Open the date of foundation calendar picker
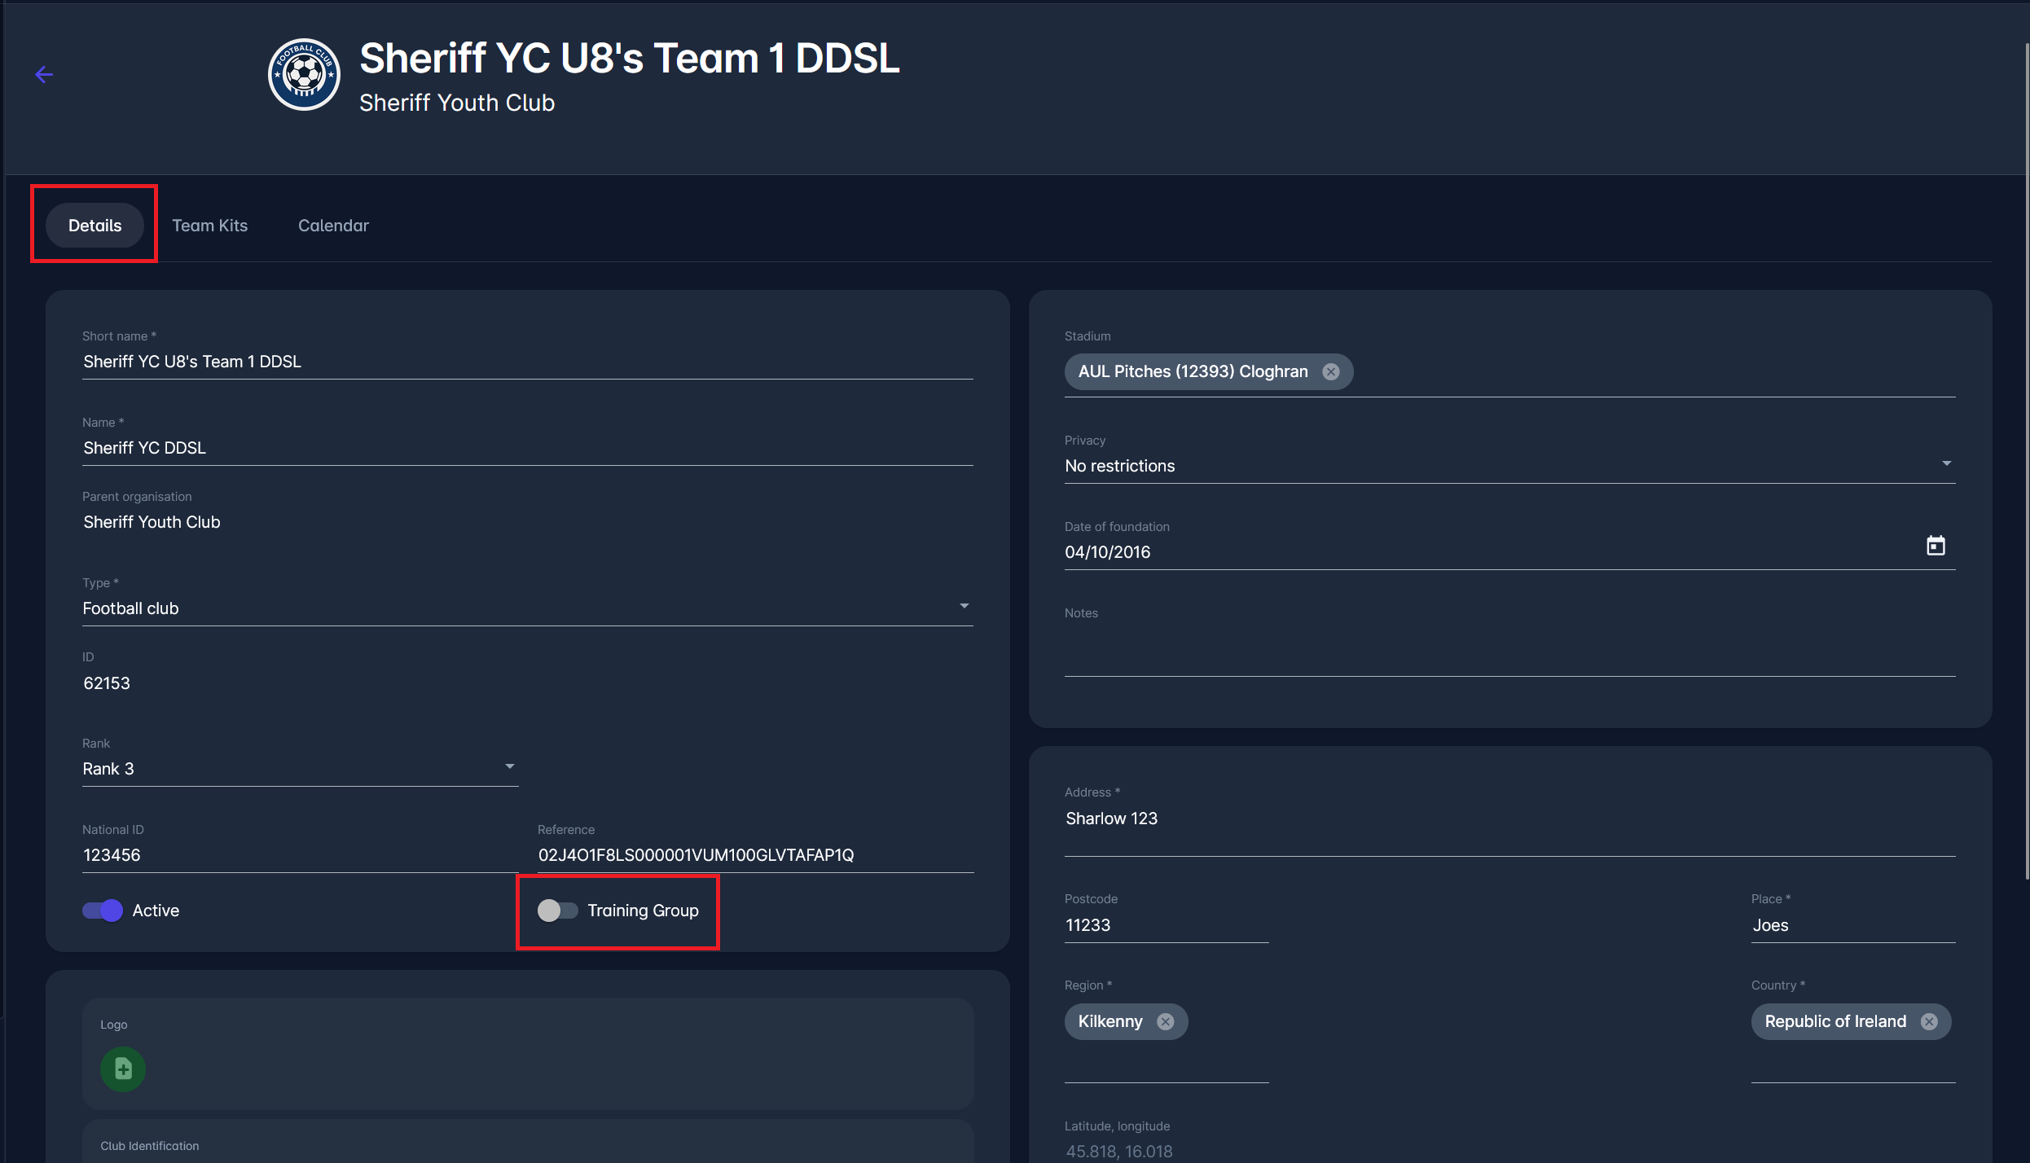 1936,546
